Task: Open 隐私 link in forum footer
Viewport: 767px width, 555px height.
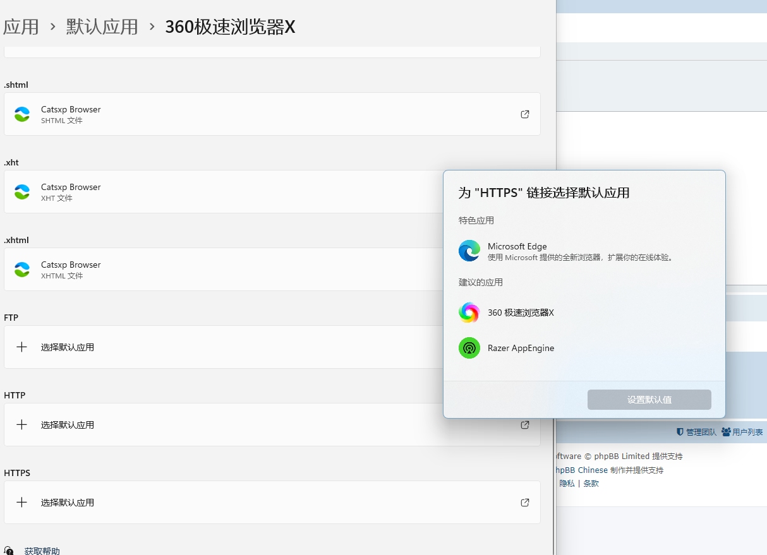Action: click(x=567, y=484)
